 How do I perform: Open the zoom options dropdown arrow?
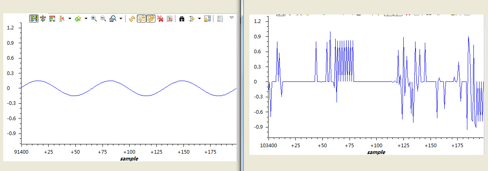[x=121, y=19]
